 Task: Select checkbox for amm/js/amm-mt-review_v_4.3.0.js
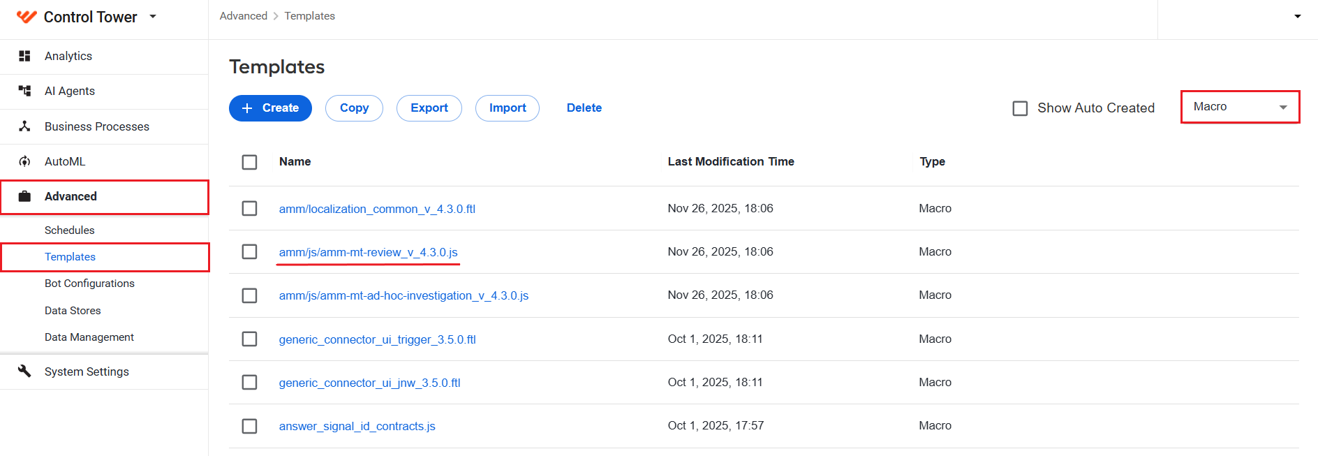click(249, 251)
